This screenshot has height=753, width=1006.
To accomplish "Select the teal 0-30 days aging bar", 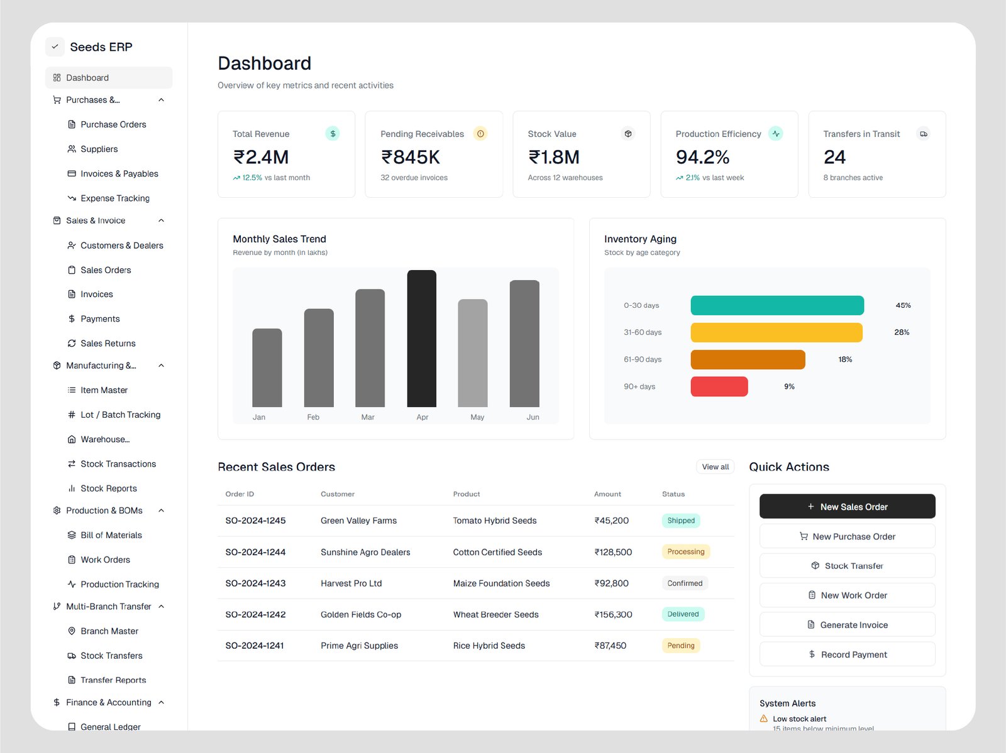I will [x=777, y=305].
